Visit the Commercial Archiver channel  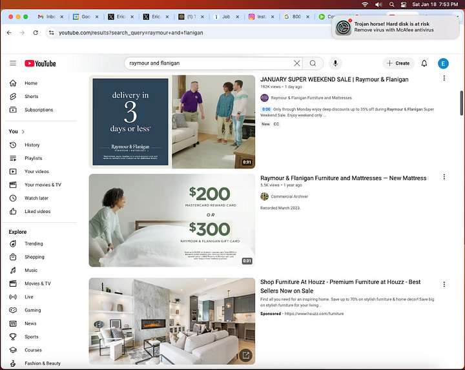point(289,196)
